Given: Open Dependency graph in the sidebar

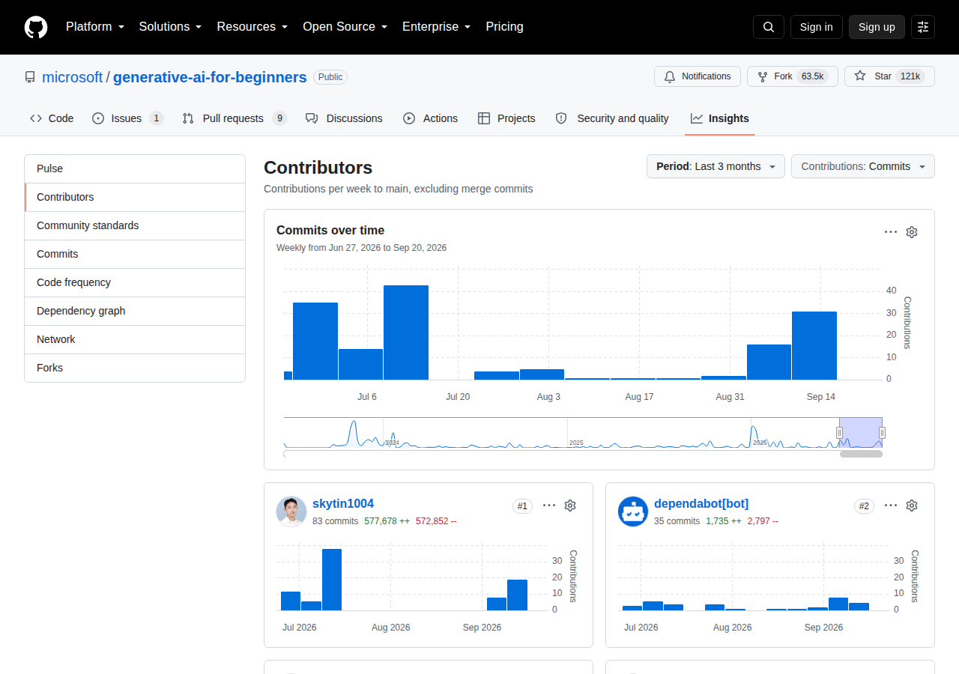Looking at the screenshot, I should 135,311.
